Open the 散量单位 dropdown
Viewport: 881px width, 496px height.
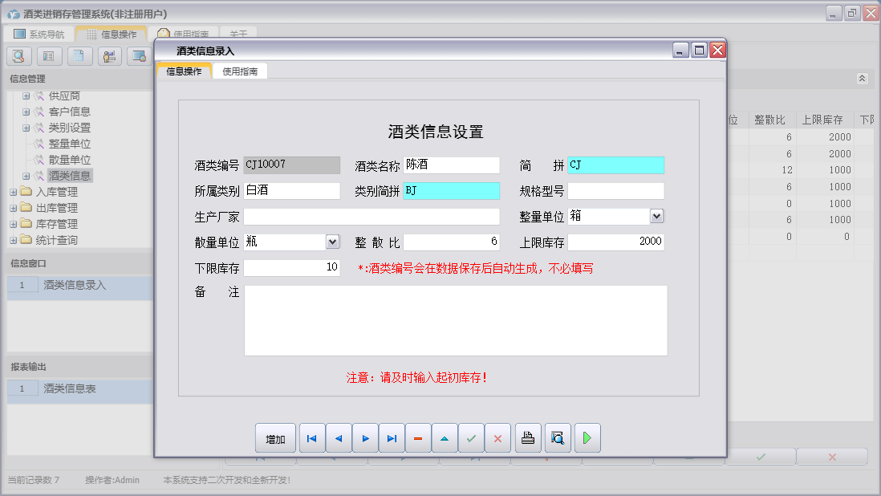point(332,242)
